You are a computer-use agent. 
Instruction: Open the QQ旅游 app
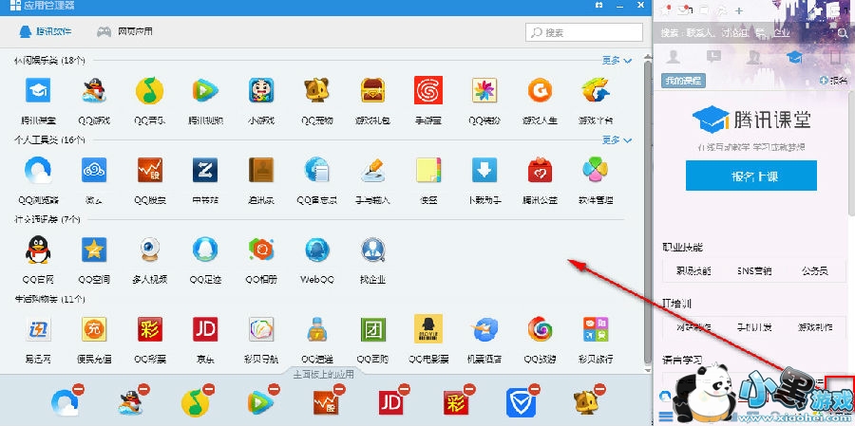(x=540, y=329)
